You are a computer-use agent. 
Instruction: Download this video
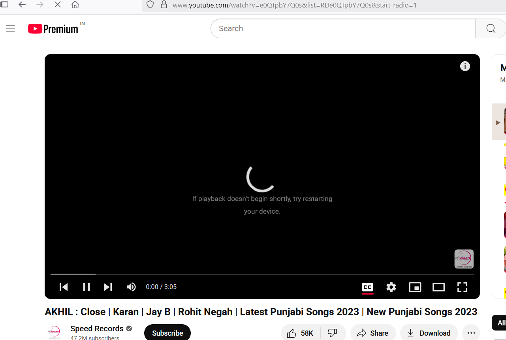(x=429, y=333)
